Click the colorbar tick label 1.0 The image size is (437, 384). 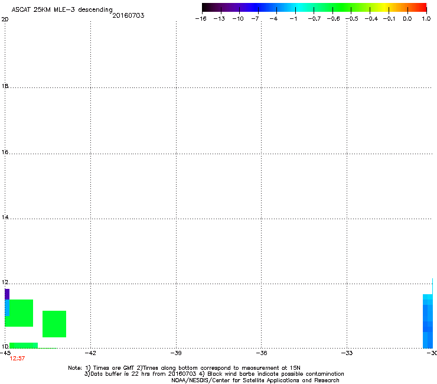point(426,19)
